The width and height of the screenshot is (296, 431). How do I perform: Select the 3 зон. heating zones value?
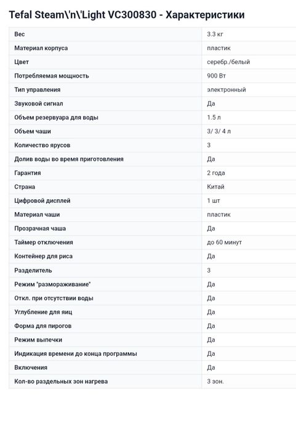(x=215, y=382)
